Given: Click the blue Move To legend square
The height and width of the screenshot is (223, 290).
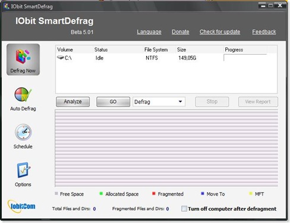Looking at the screenshot, I should click(203, 193).
